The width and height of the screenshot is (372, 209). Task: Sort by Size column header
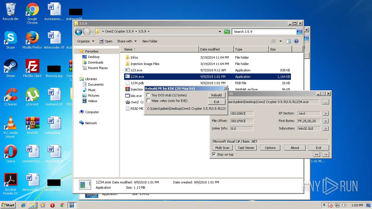tap(280, 49)
